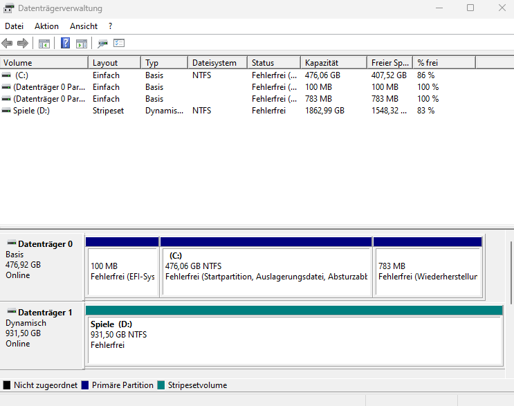Click the 1862,99 GB capacity cell

324,111
